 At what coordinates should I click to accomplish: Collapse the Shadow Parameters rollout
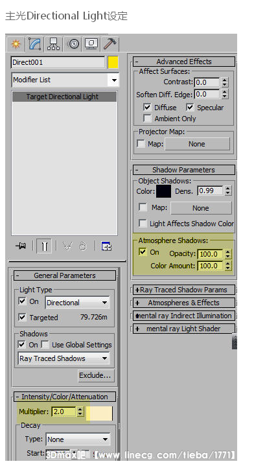(184, 170)
